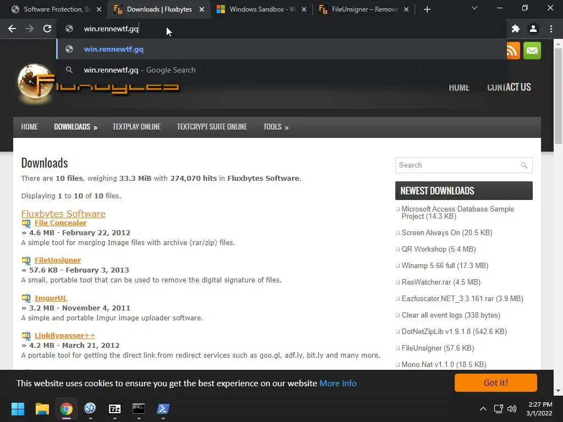Viewport: 563px width, 422px height.
Task: Open QR Workshop (5.4 MB) link
Action: (438, 249)
